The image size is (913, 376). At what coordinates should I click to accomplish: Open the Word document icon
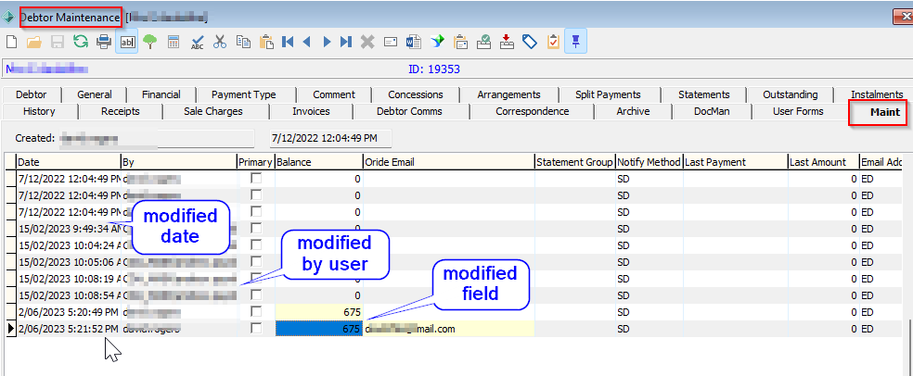pyautogui.click(x=414, y=42)
